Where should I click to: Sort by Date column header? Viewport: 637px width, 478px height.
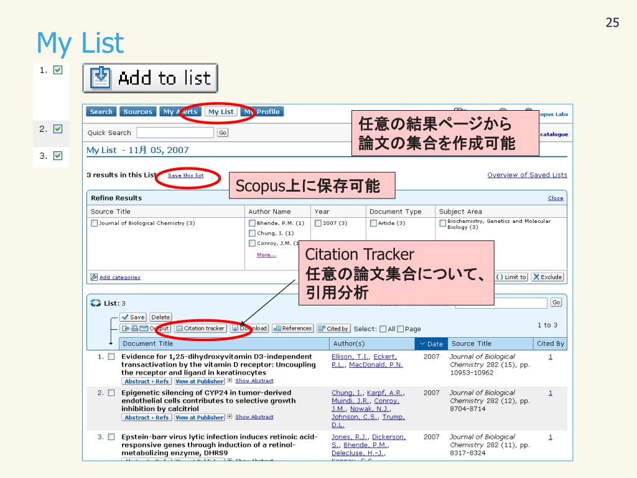tap(431, 344)
